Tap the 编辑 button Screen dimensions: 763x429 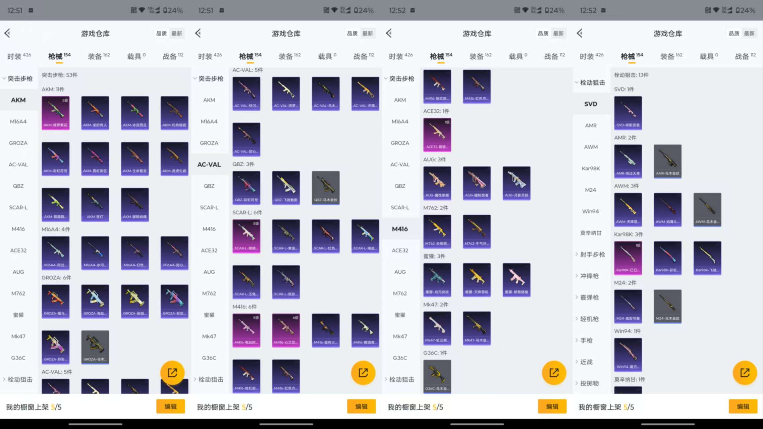pos(170,406)
